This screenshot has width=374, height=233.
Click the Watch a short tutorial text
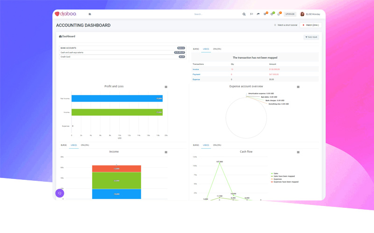coord(288,25)
